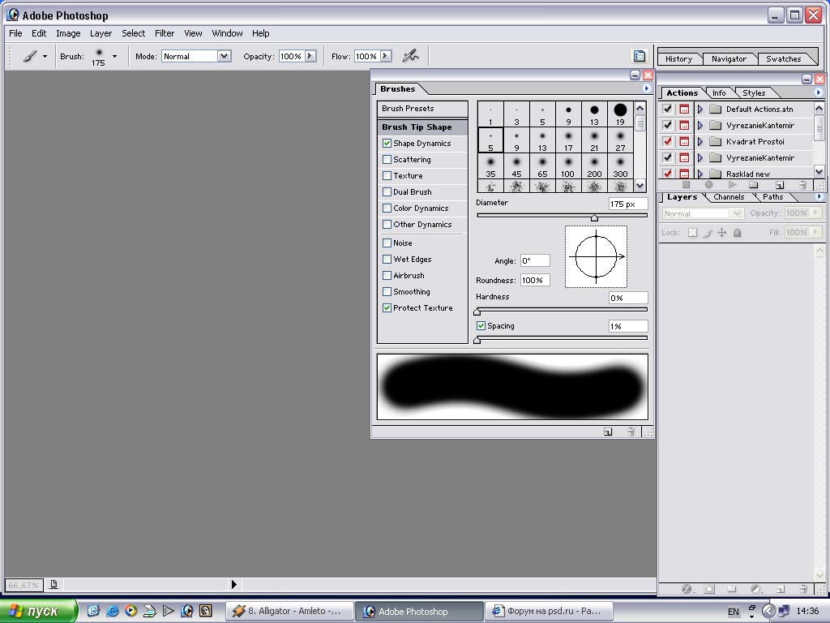Screen dimensions: 830x623
Task: Play the selected action
Action: [x=732, y=185]
